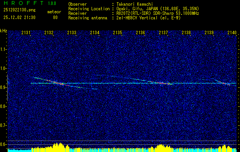Click the 2el-HB9CV Vertical antenna text
The width and height of the screenshot is (240, 152).
tap(149, 18)
